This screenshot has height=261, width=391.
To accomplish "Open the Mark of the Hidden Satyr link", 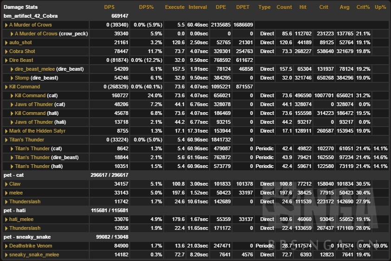I will tap(37, 131).
